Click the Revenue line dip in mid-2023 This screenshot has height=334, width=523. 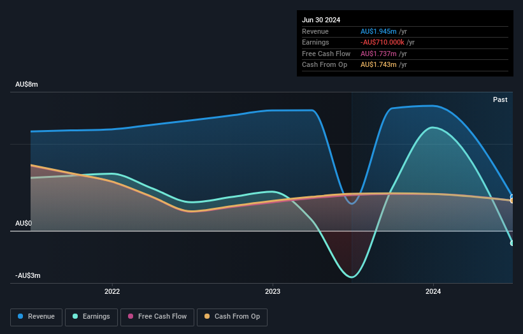point(352,203)
